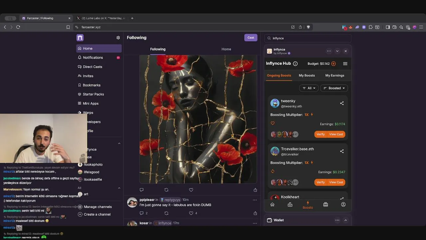Click the Farcaster logo in the sidebar
The image size is (426, 240).
click(80, 38)
